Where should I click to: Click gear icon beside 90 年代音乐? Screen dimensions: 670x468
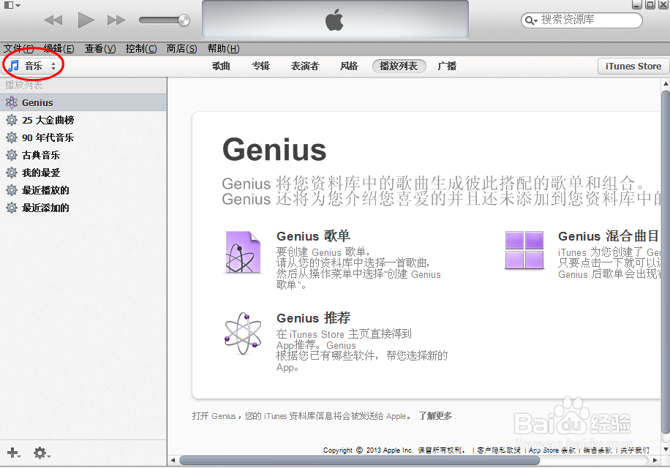(x=12, y=137)
